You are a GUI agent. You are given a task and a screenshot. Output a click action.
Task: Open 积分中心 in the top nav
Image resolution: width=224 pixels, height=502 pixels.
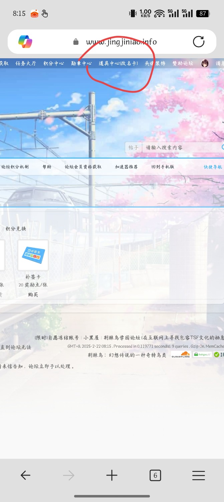pos(53,63)
